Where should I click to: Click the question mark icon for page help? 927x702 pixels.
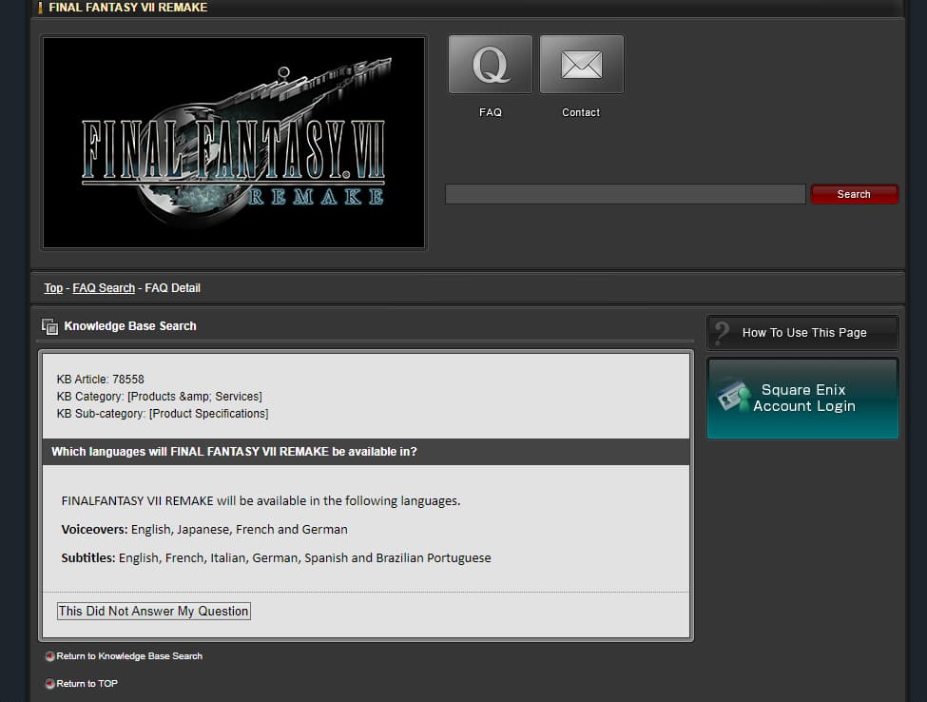[723, 333]
